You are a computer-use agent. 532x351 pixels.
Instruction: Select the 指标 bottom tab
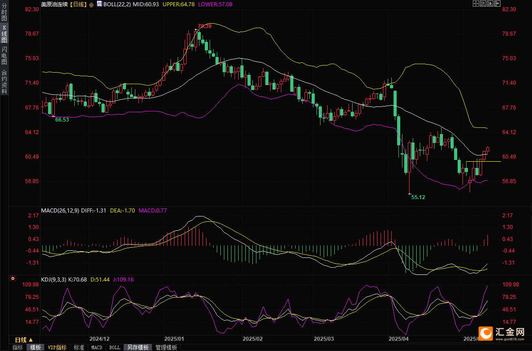[18, 347]
